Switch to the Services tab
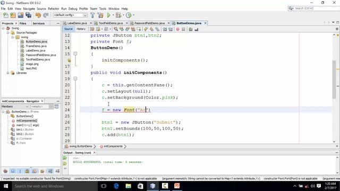The height and width of the screenshot is (191, 340). click(x=39, y=23)
